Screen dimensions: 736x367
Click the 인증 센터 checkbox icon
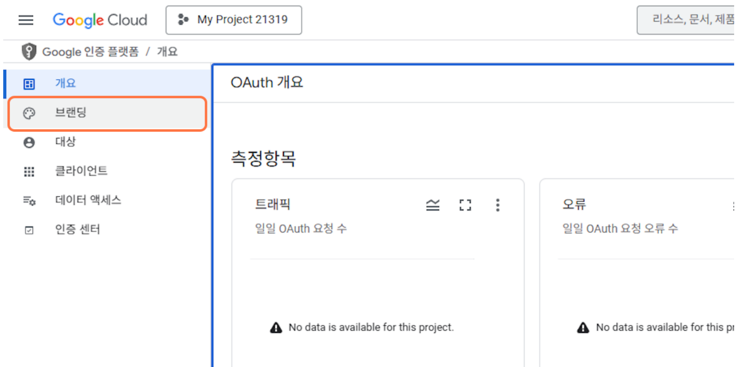click(29, 230)
